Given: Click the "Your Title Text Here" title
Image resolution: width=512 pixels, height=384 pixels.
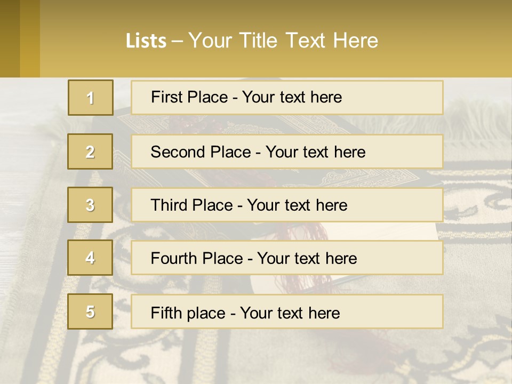Looking at the screenshot, I should [283, 41].
